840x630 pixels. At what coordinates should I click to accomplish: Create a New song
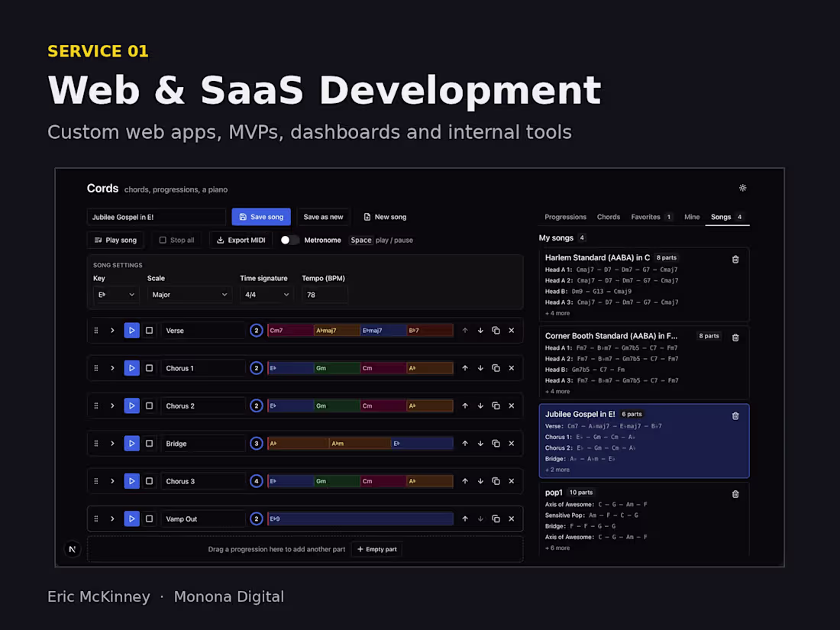coord(385,217)
